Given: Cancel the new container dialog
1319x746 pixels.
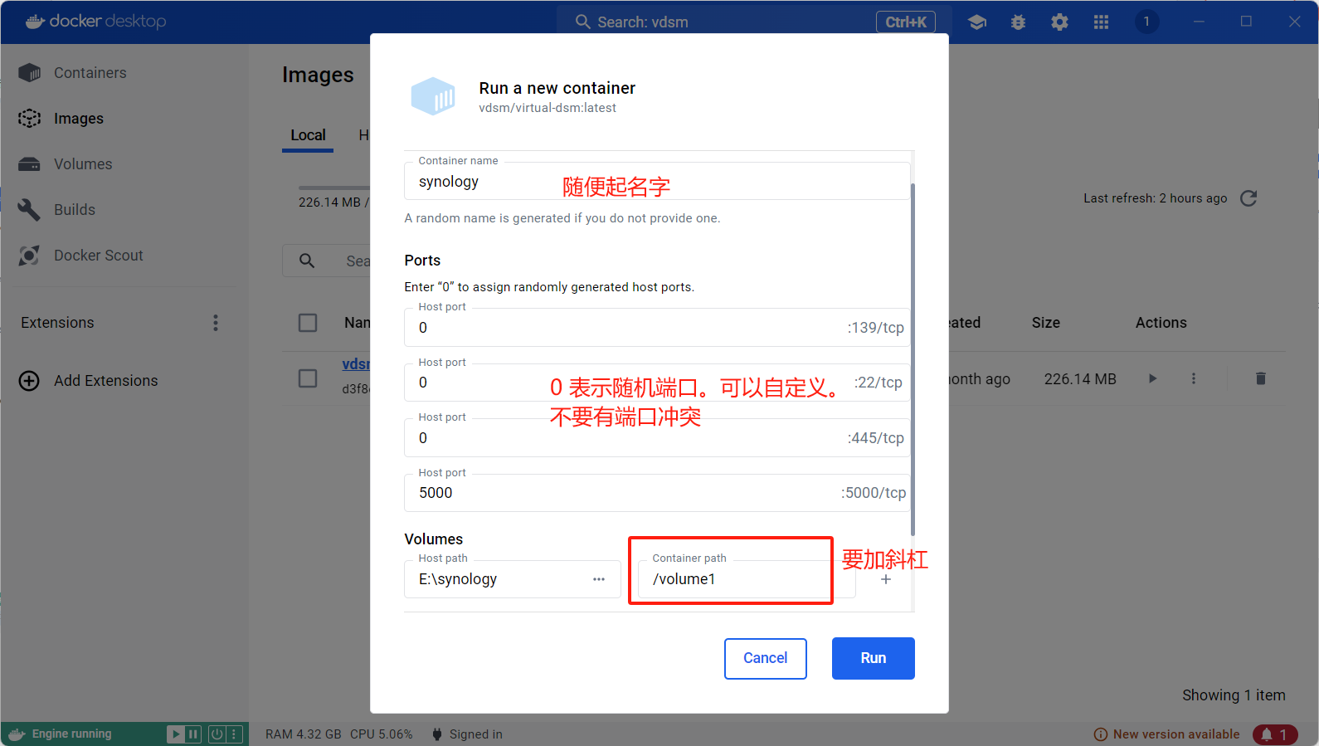Looking at the screenshot, I should point(765,658).
